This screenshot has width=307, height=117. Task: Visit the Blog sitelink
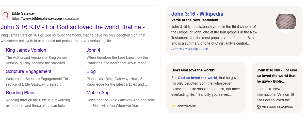pyautogui.click(x=91, y=71)
